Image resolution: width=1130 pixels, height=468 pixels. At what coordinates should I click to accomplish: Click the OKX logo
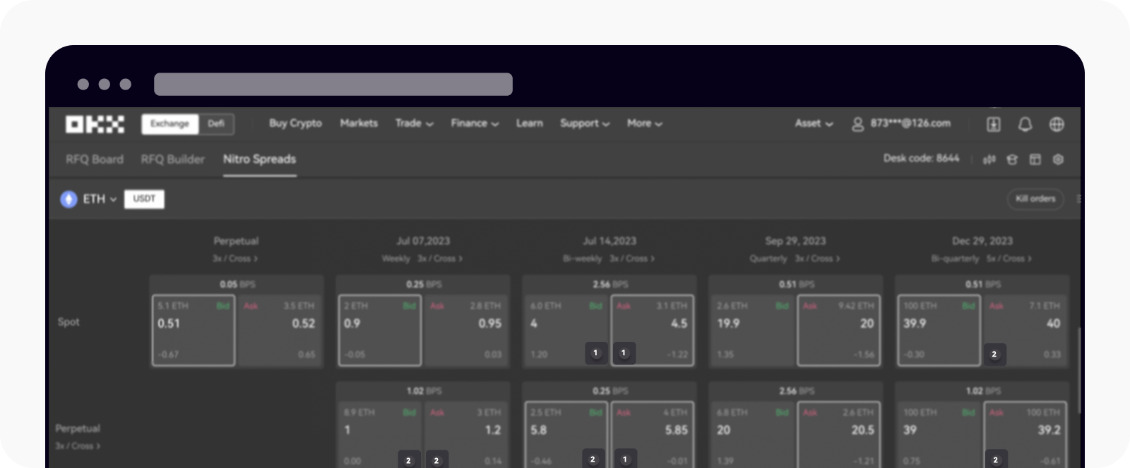pyautogui.click(x=95, y=124)
